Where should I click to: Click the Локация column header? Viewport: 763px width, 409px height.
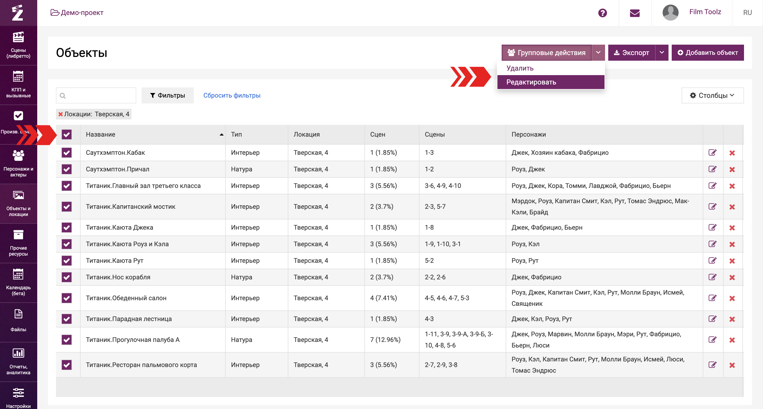point(326,134)
